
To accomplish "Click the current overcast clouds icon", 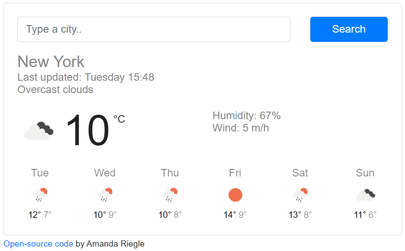I will point(39,131).
